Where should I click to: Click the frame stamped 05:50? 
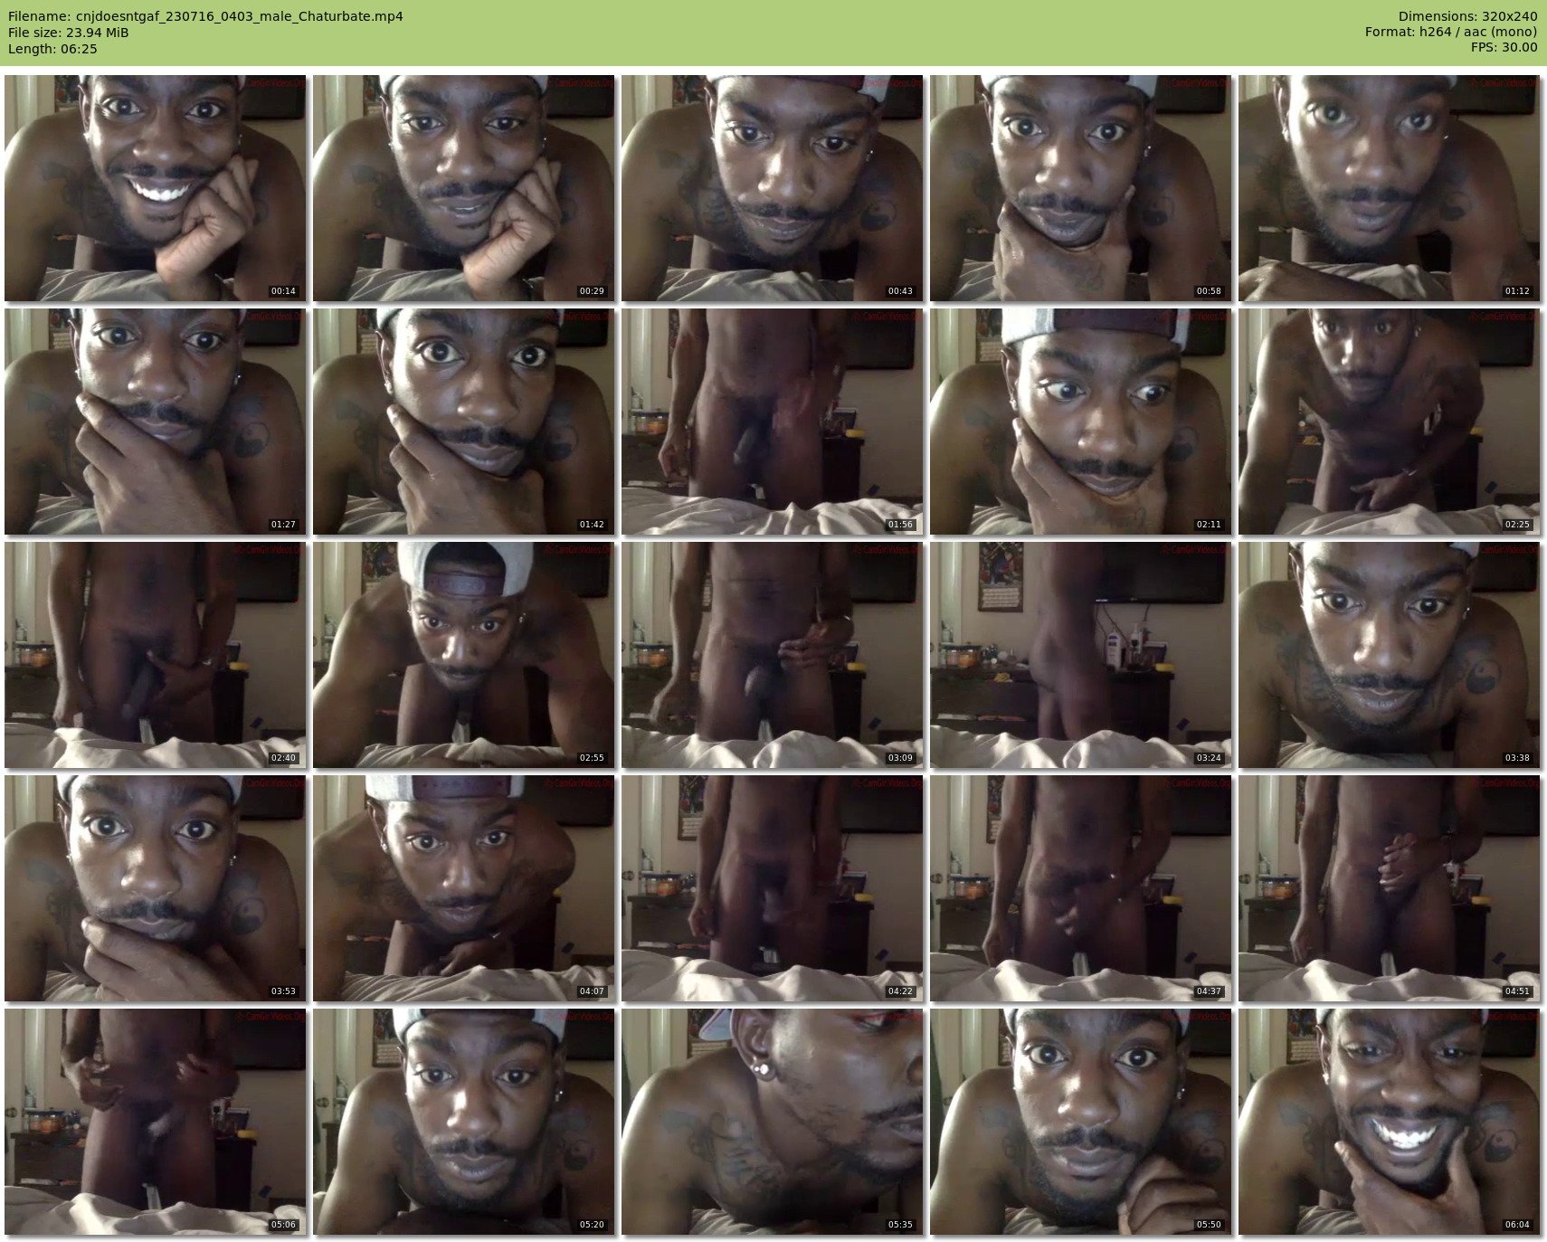(x=1081, y=1122)
